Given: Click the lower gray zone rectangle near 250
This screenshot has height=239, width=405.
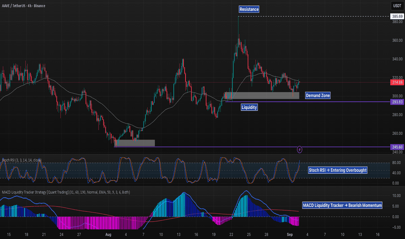Looking at the screenshot, I should point(135,143).
